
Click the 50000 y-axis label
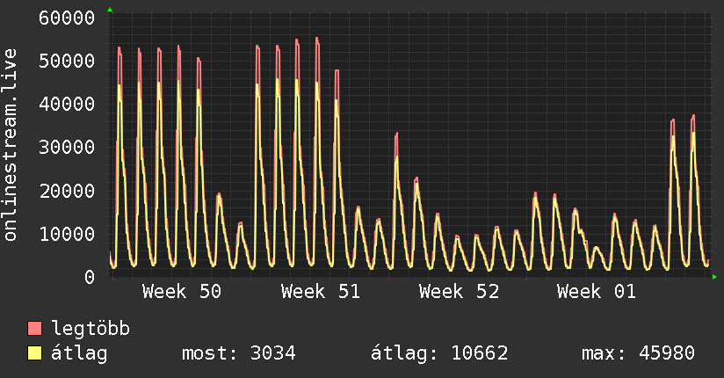pyautogui.click(x=67, y=61)
